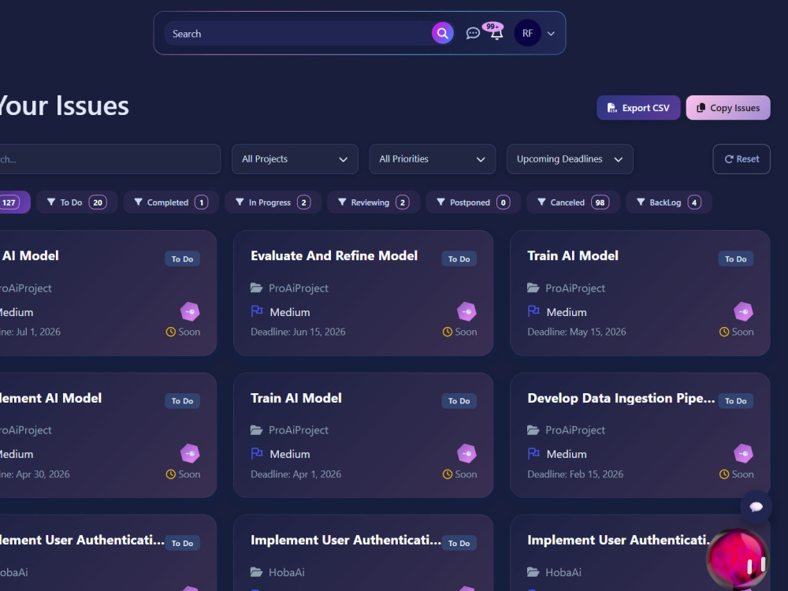Click folder icon on Apr 1 Train card
The image size is (788, 591).
256,430
